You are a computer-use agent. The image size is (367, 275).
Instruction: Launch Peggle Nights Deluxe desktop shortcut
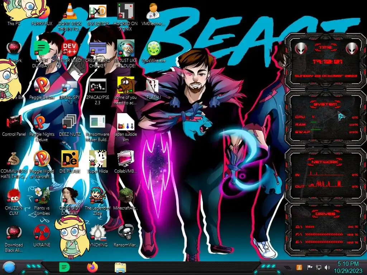[x=42, y=128]
